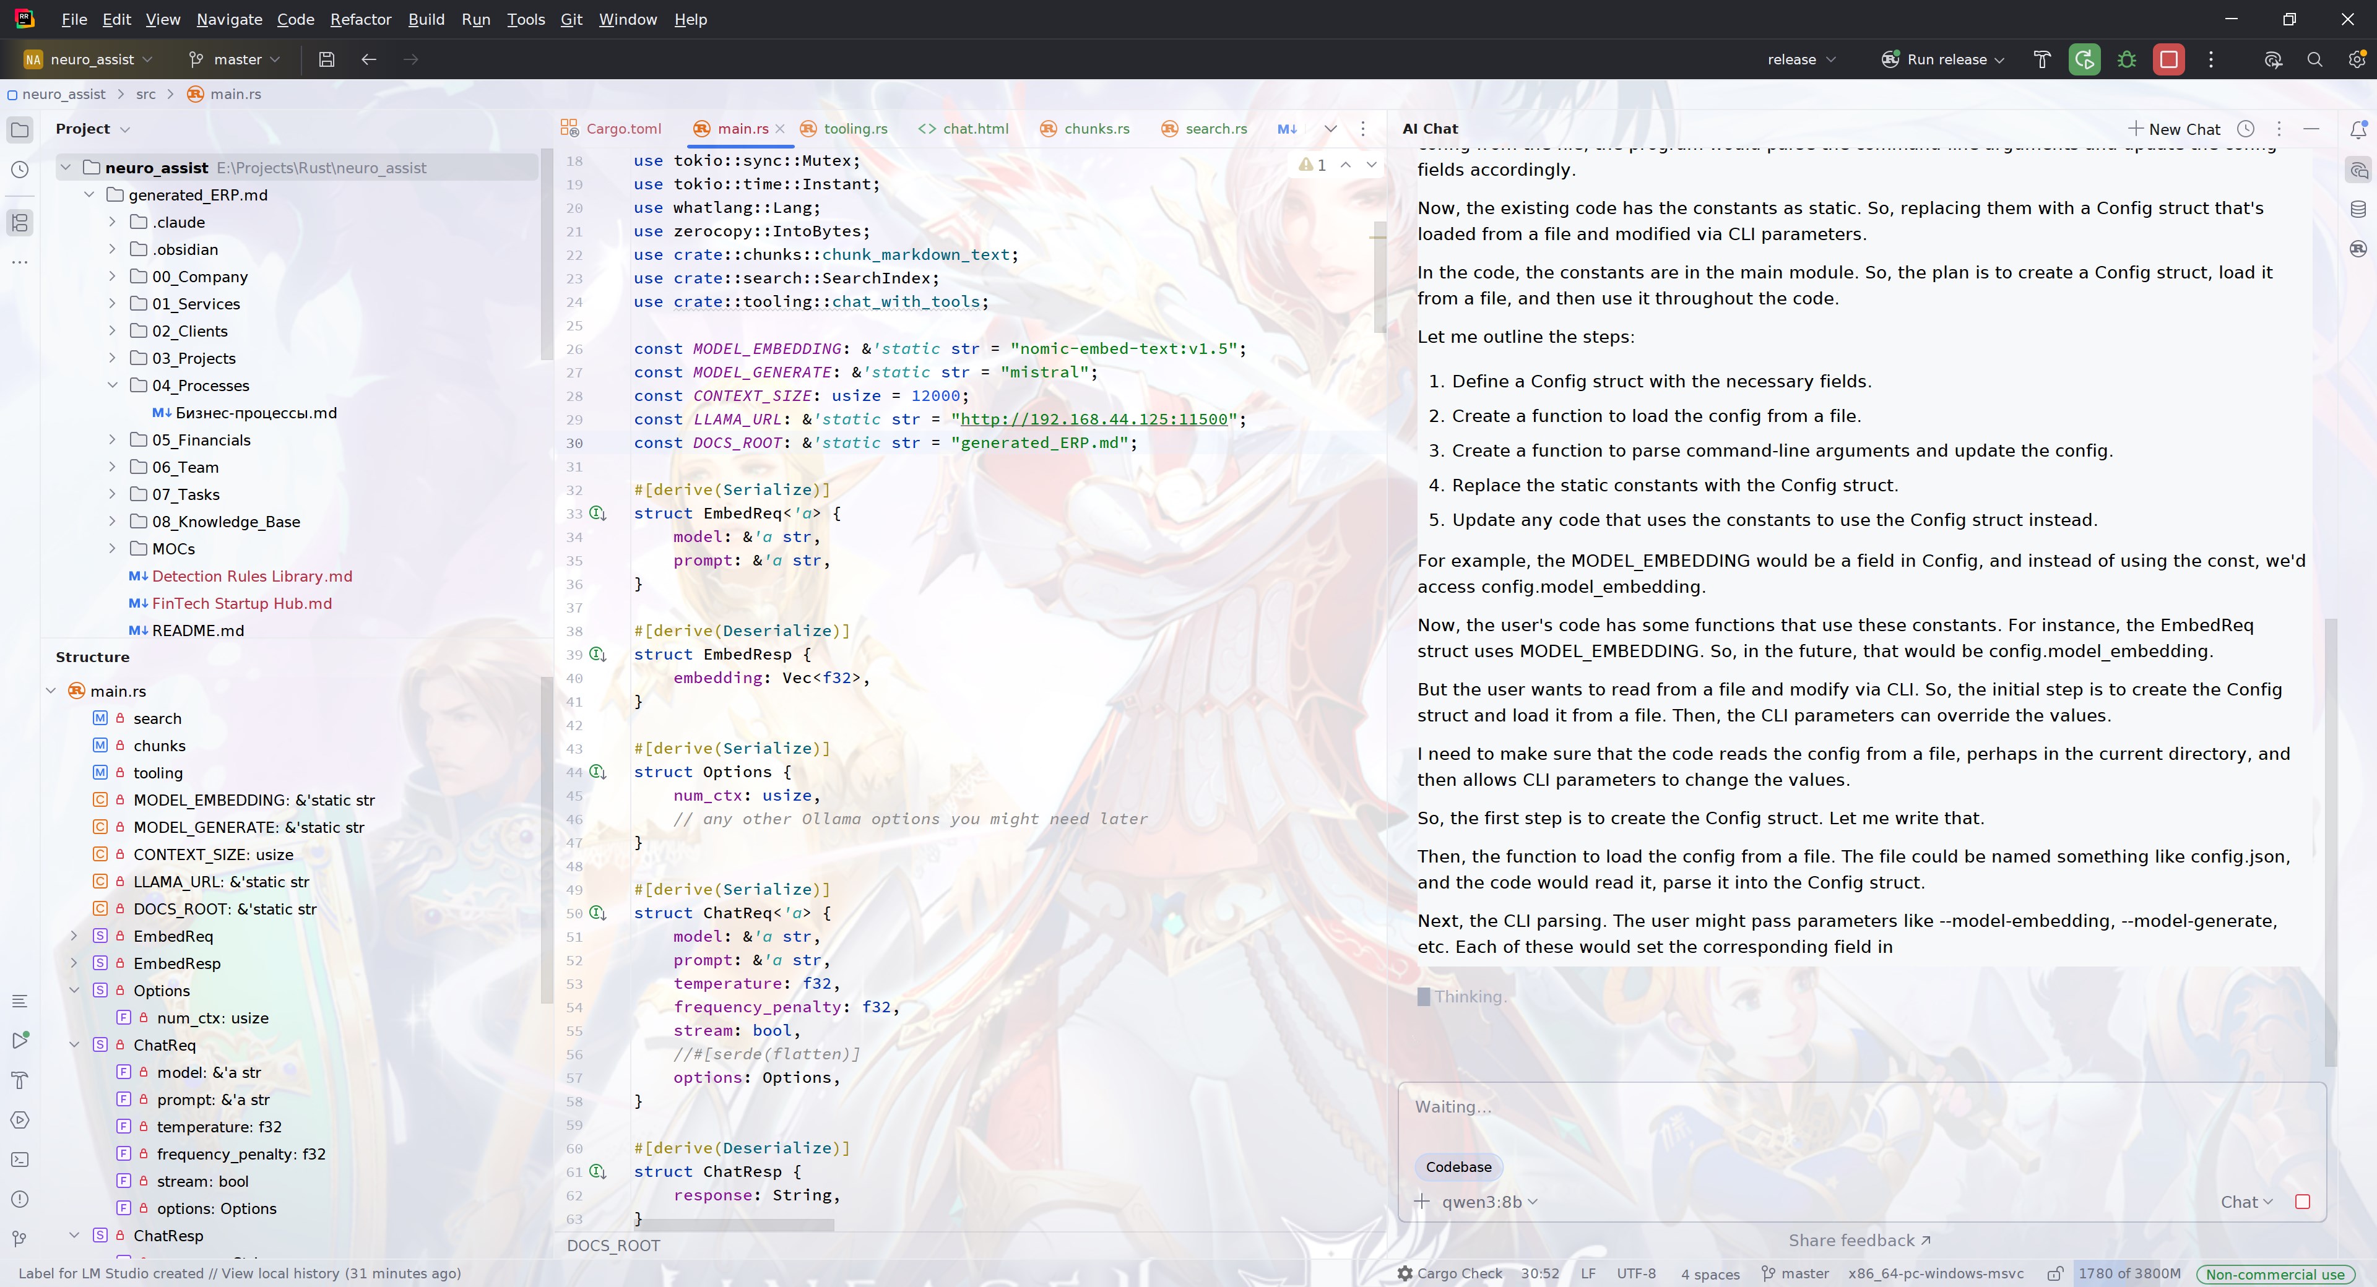Stop AI generation with red square in chat
The width and height of the screenshot is (2377, 1287).
click(x=2302, y=1201)
